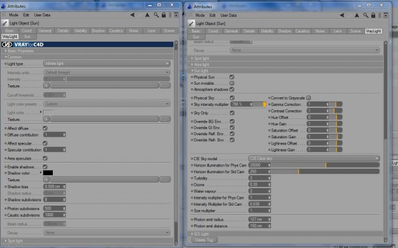The height and width of the screenshot is (248, 398).
Task: Switch to Sun tab in left window
Action: 27,37
